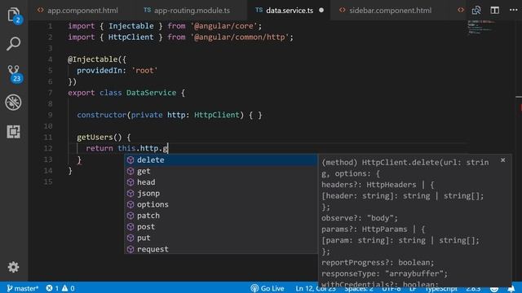Click the @Injectable decorator on line 4
The width and height of the screenshot is (522, 293).
click(92, 59)
